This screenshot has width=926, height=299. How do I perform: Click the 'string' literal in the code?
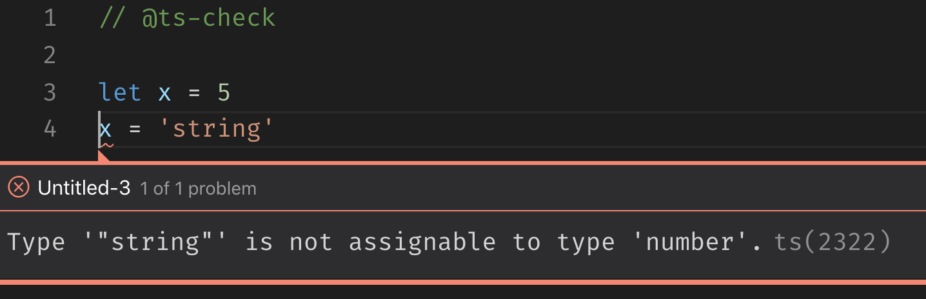217,129
